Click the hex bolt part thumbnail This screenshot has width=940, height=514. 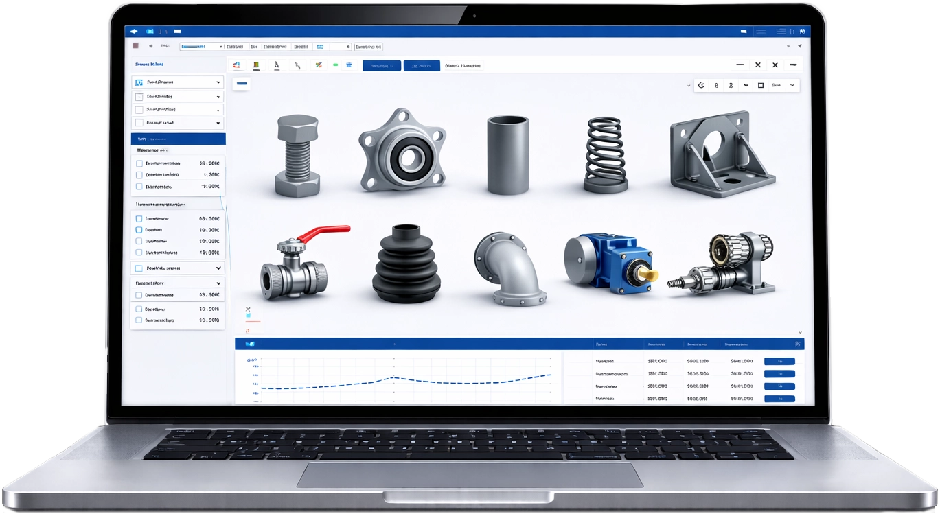pyautogui.click(x=297, y=156)
